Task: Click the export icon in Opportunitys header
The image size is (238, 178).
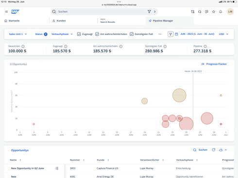Action: (x=221, y=150)
